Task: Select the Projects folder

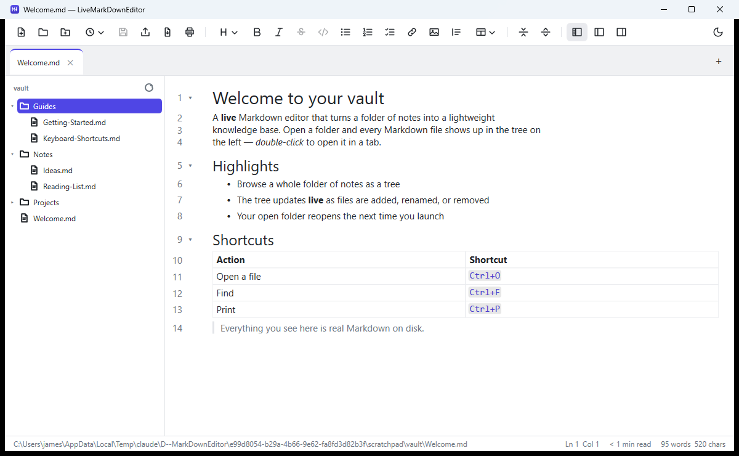Action: (46, 203)
